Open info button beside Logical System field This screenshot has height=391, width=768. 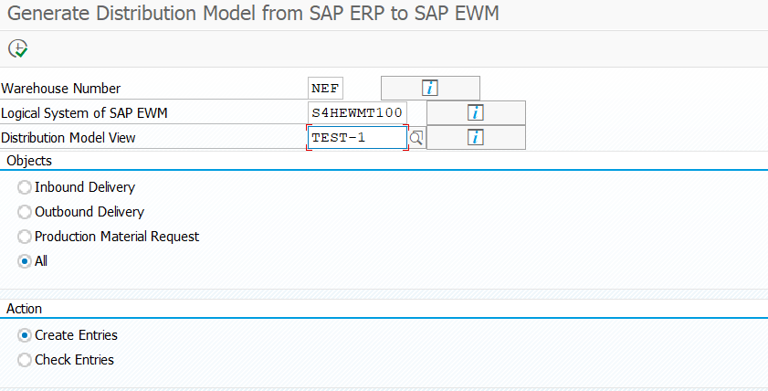click(x=476, y=112)
